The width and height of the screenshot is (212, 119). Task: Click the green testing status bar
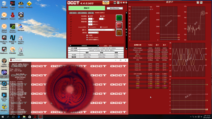(x=87, y=8)
